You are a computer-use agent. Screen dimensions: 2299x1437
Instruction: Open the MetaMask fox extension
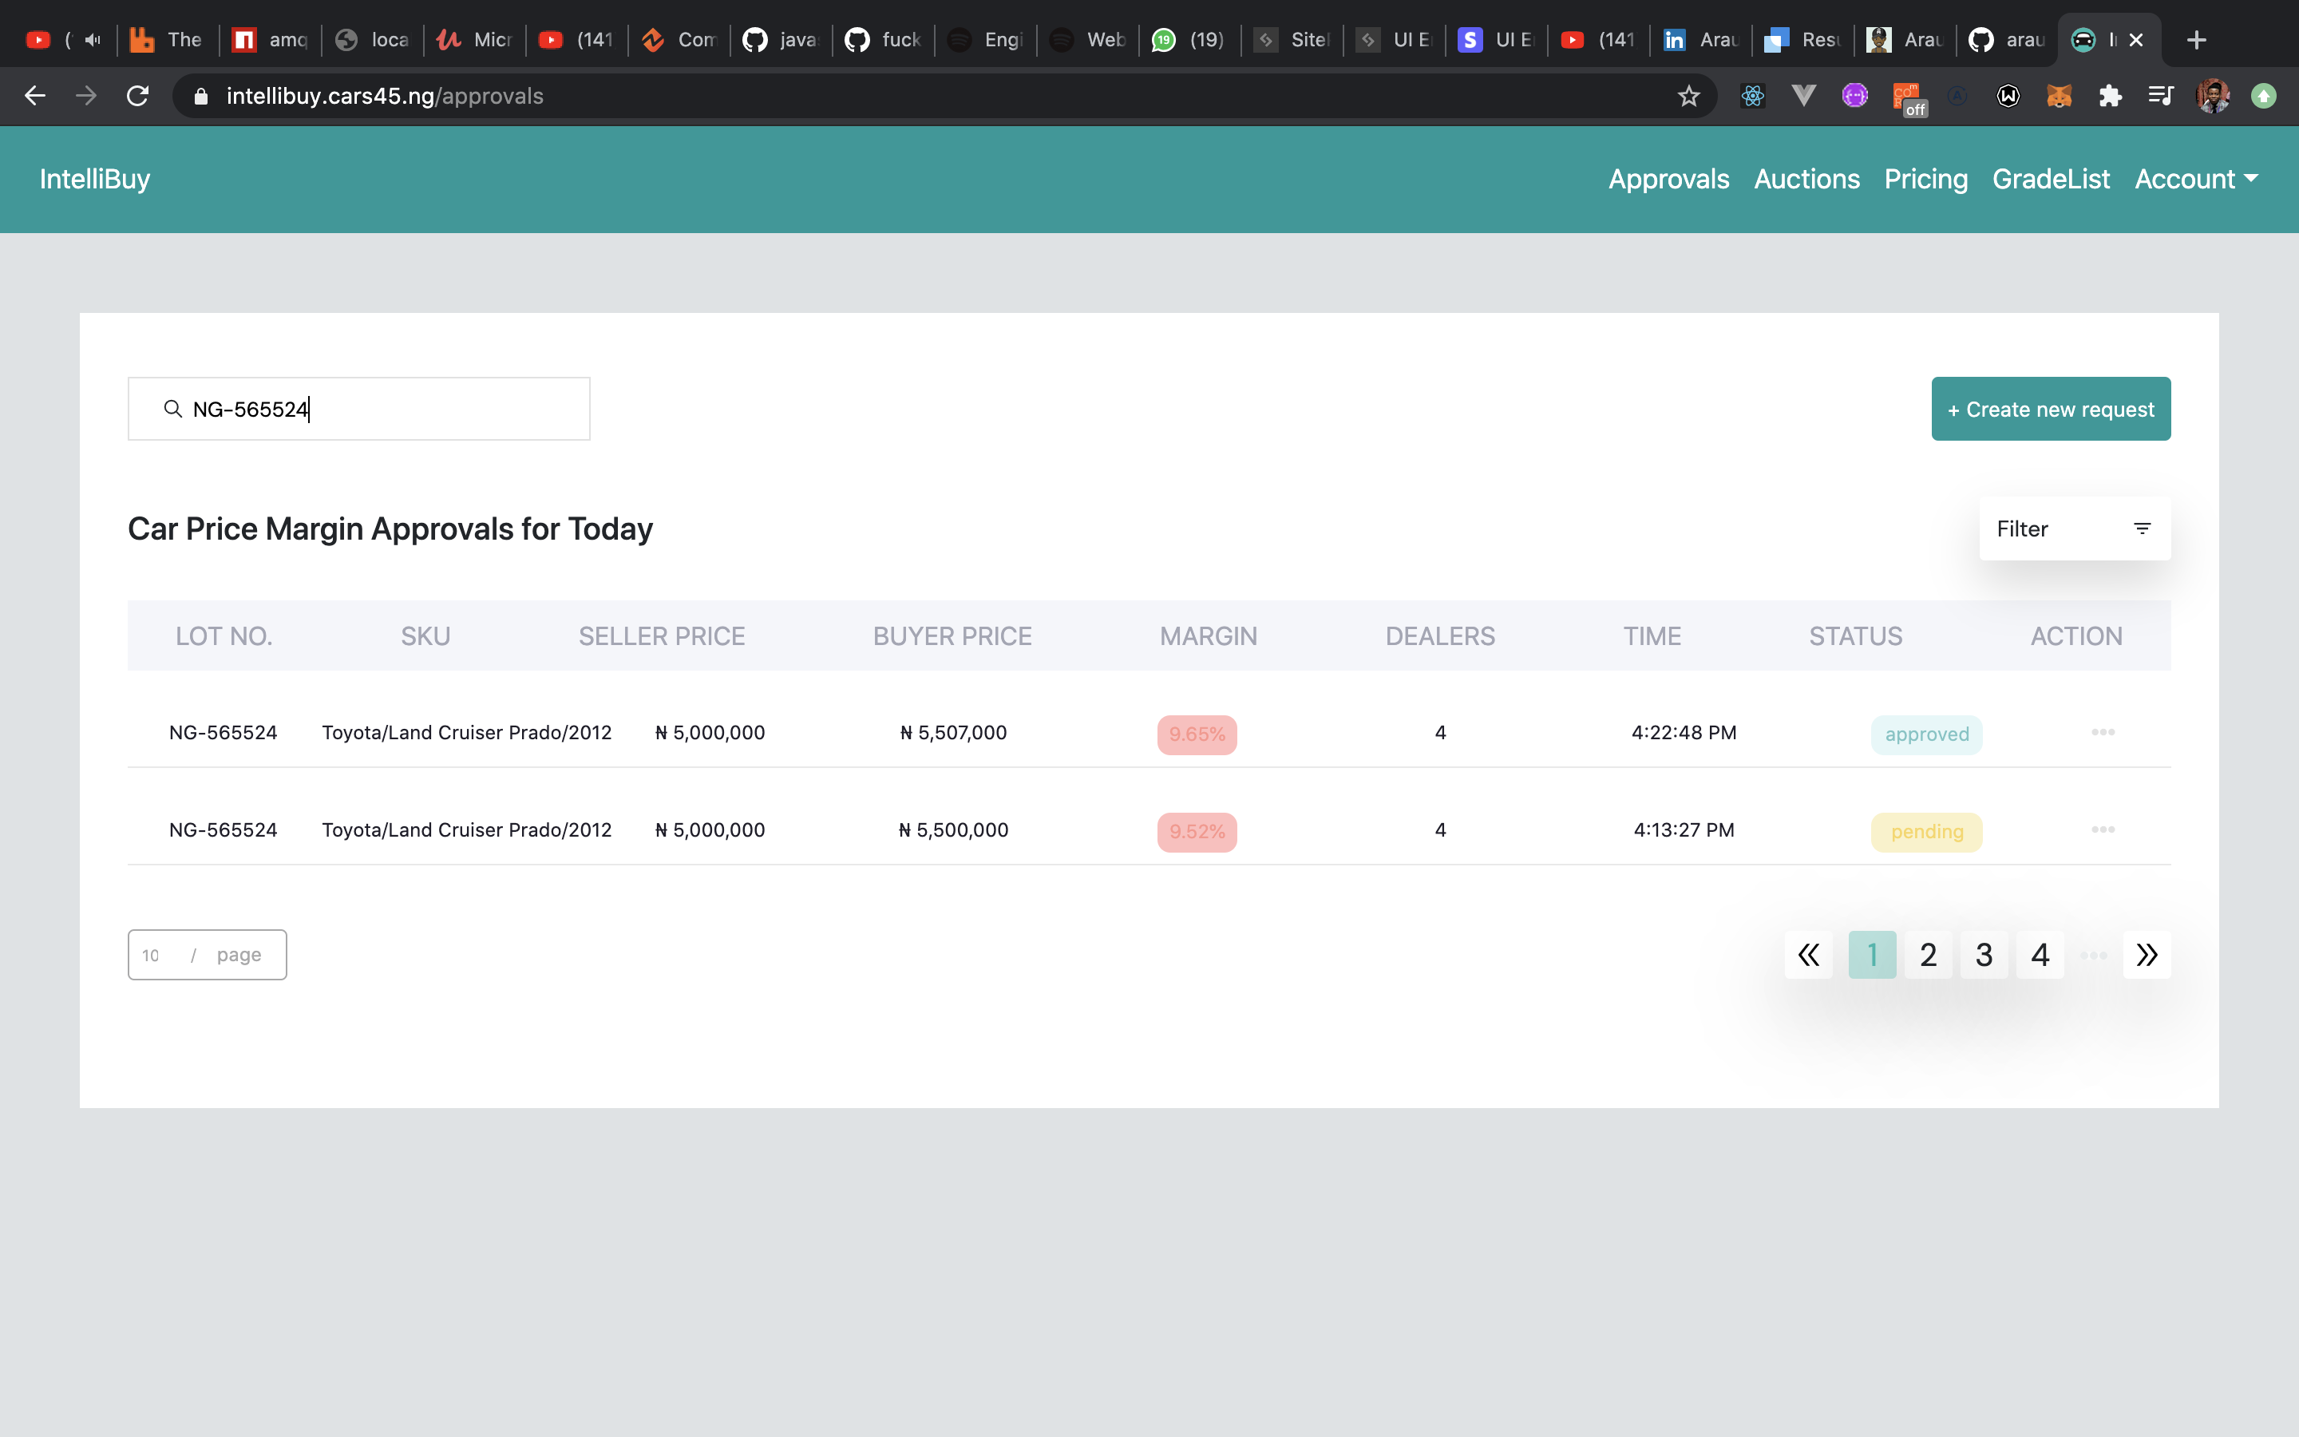tap(2059, 96)
